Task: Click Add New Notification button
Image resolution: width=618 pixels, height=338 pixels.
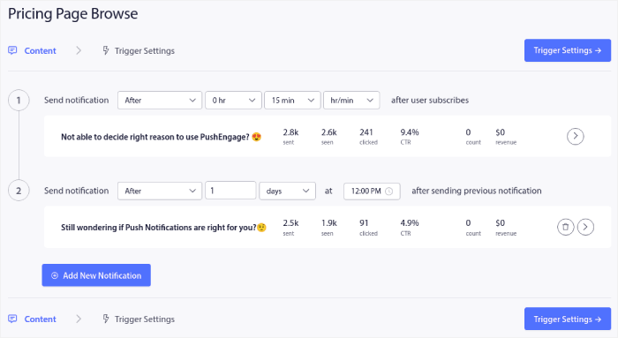Action: tap(96, 275)
